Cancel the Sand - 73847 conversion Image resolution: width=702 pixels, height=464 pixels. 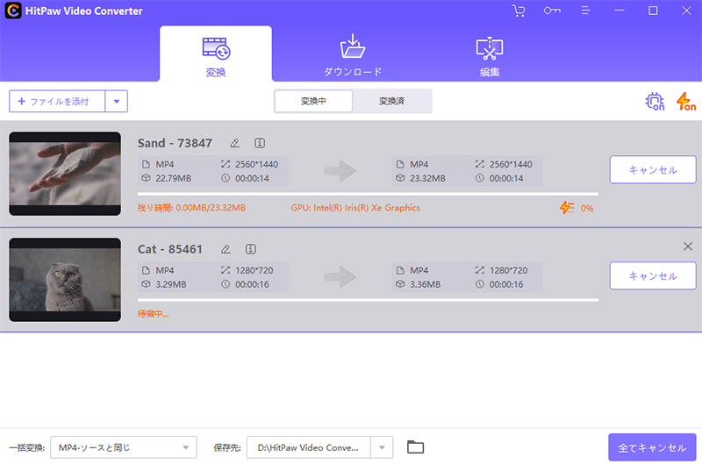click(653, 169)
